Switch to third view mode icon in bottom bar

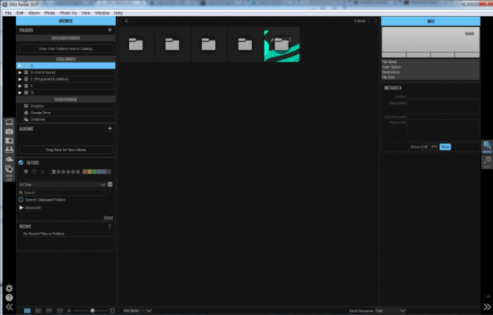tap(48, 311)
